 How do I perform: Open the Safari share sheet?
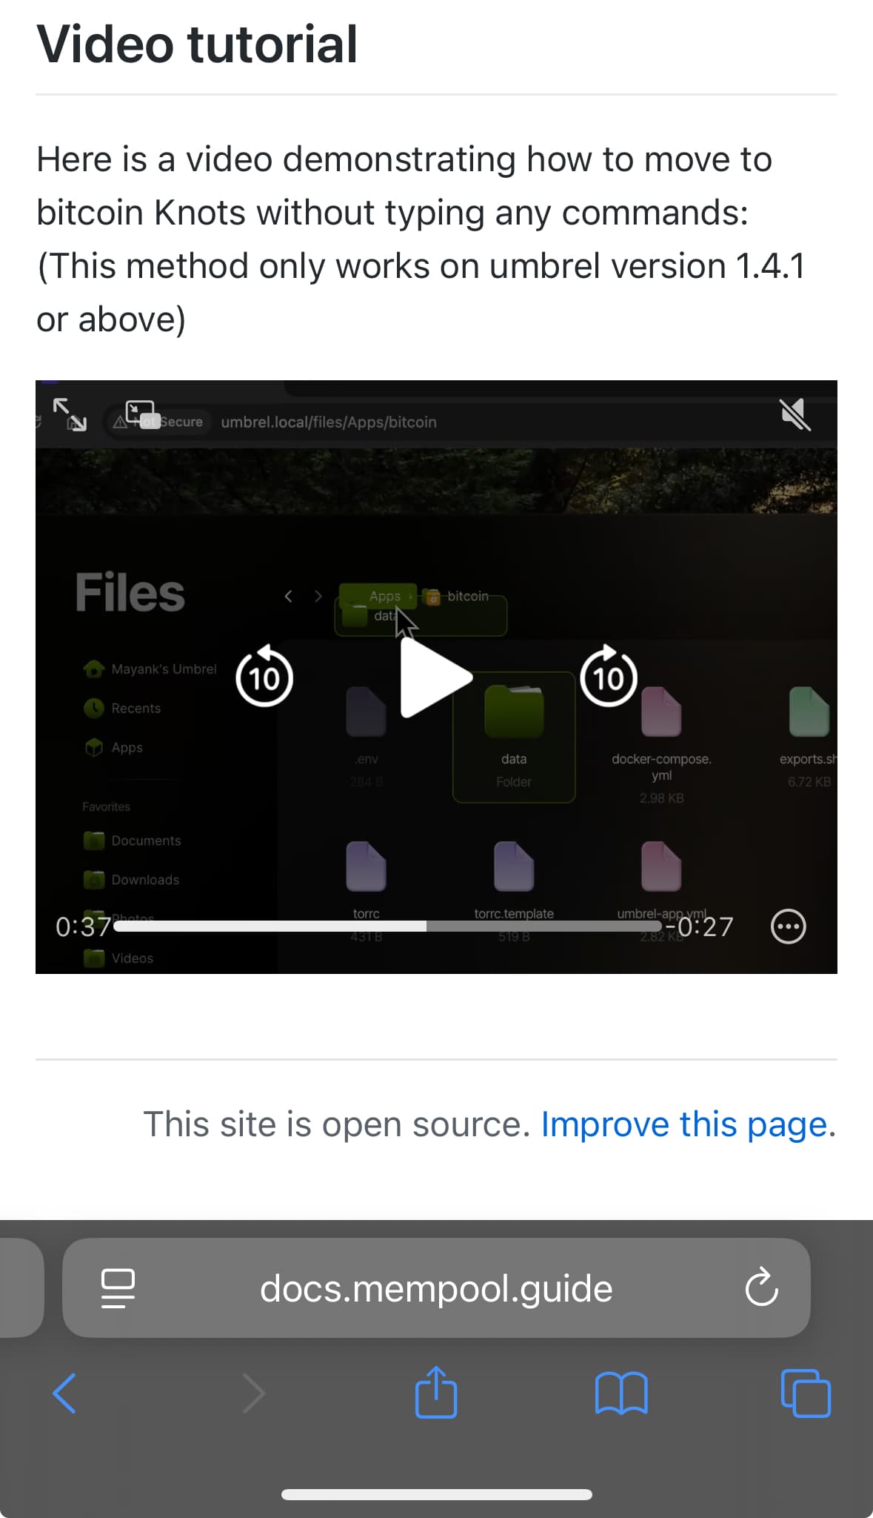436,1391
